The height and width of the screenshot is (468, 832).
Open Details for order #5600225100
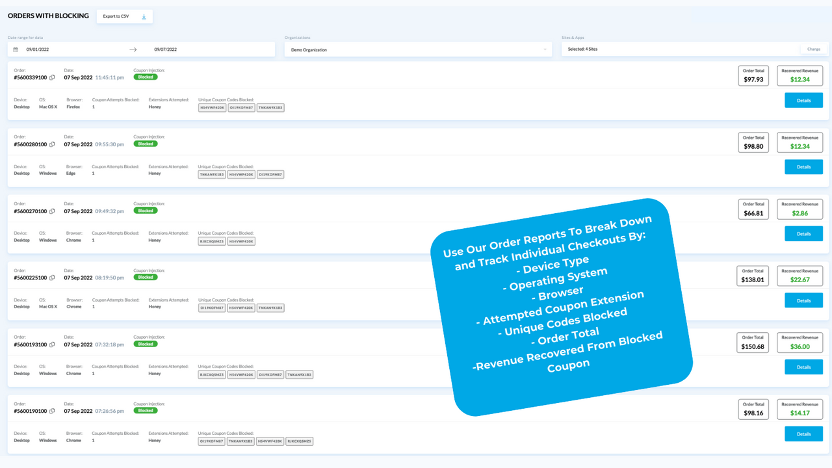point(804,300)
